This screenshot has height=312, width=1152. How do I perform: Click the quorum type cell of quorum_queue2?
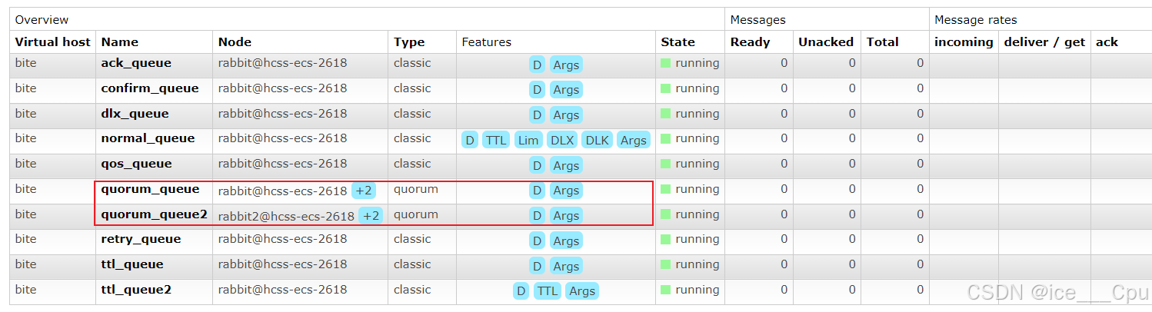tap(416, 214)
